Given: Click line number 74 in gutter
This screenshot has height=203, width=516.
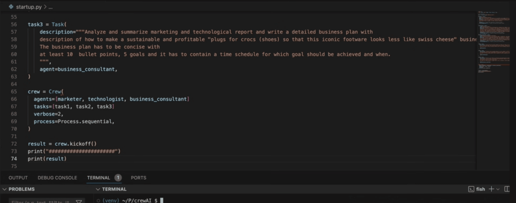Looking at the screenshot, I should [14, 159].
